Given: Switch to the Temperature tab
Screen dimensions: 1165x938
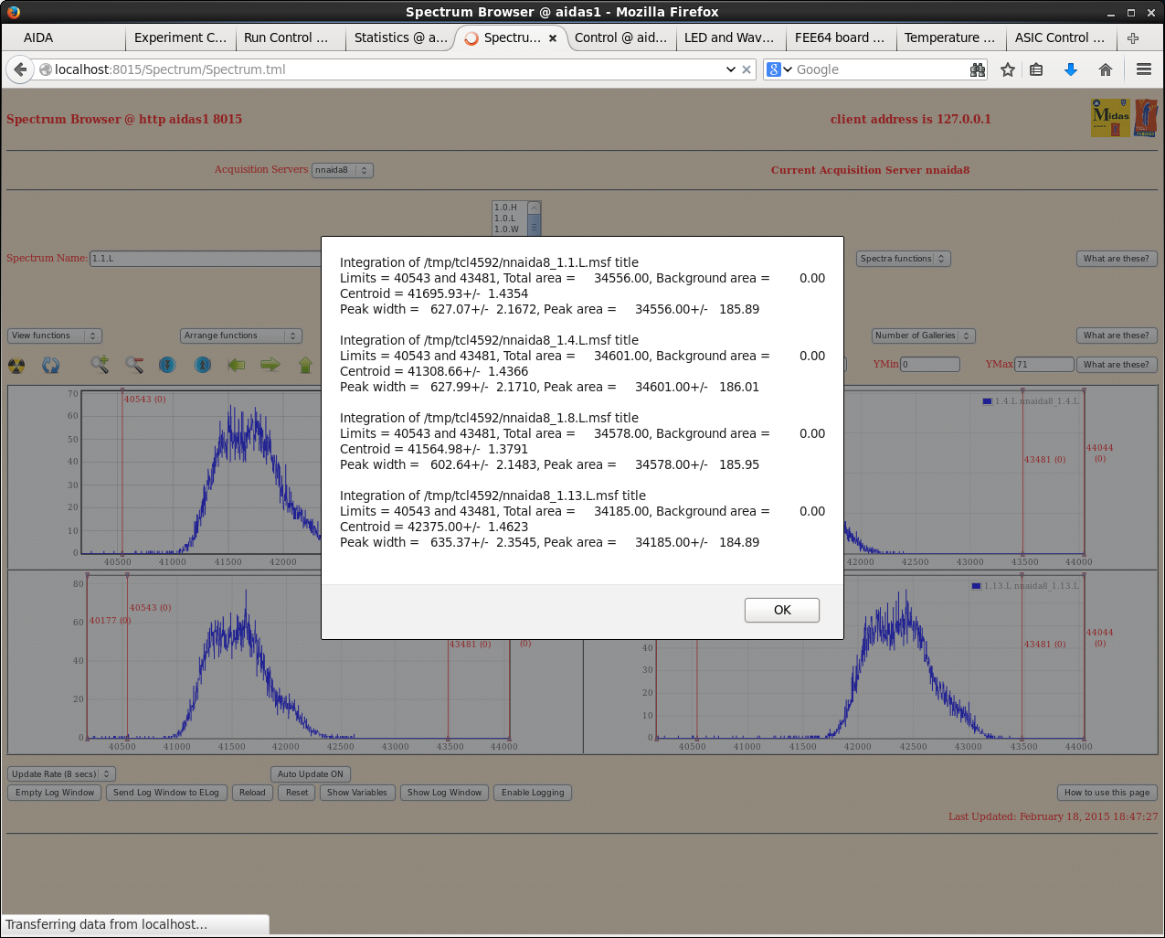Looking at the screenshot, I should 949,37.
